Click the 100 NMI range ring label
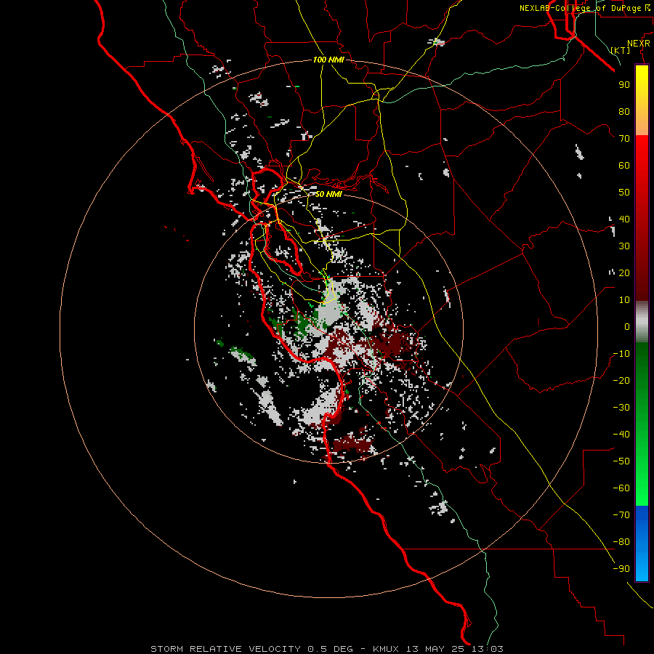 tap(328, 60)
